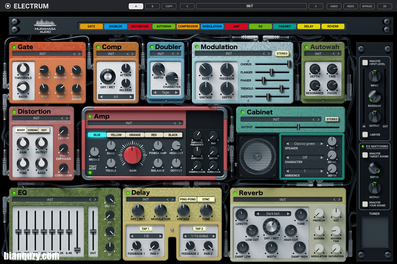Select the YELLOW amp channel
The height and width of the screenshot is (264, 397).
(x=116, y=135)
